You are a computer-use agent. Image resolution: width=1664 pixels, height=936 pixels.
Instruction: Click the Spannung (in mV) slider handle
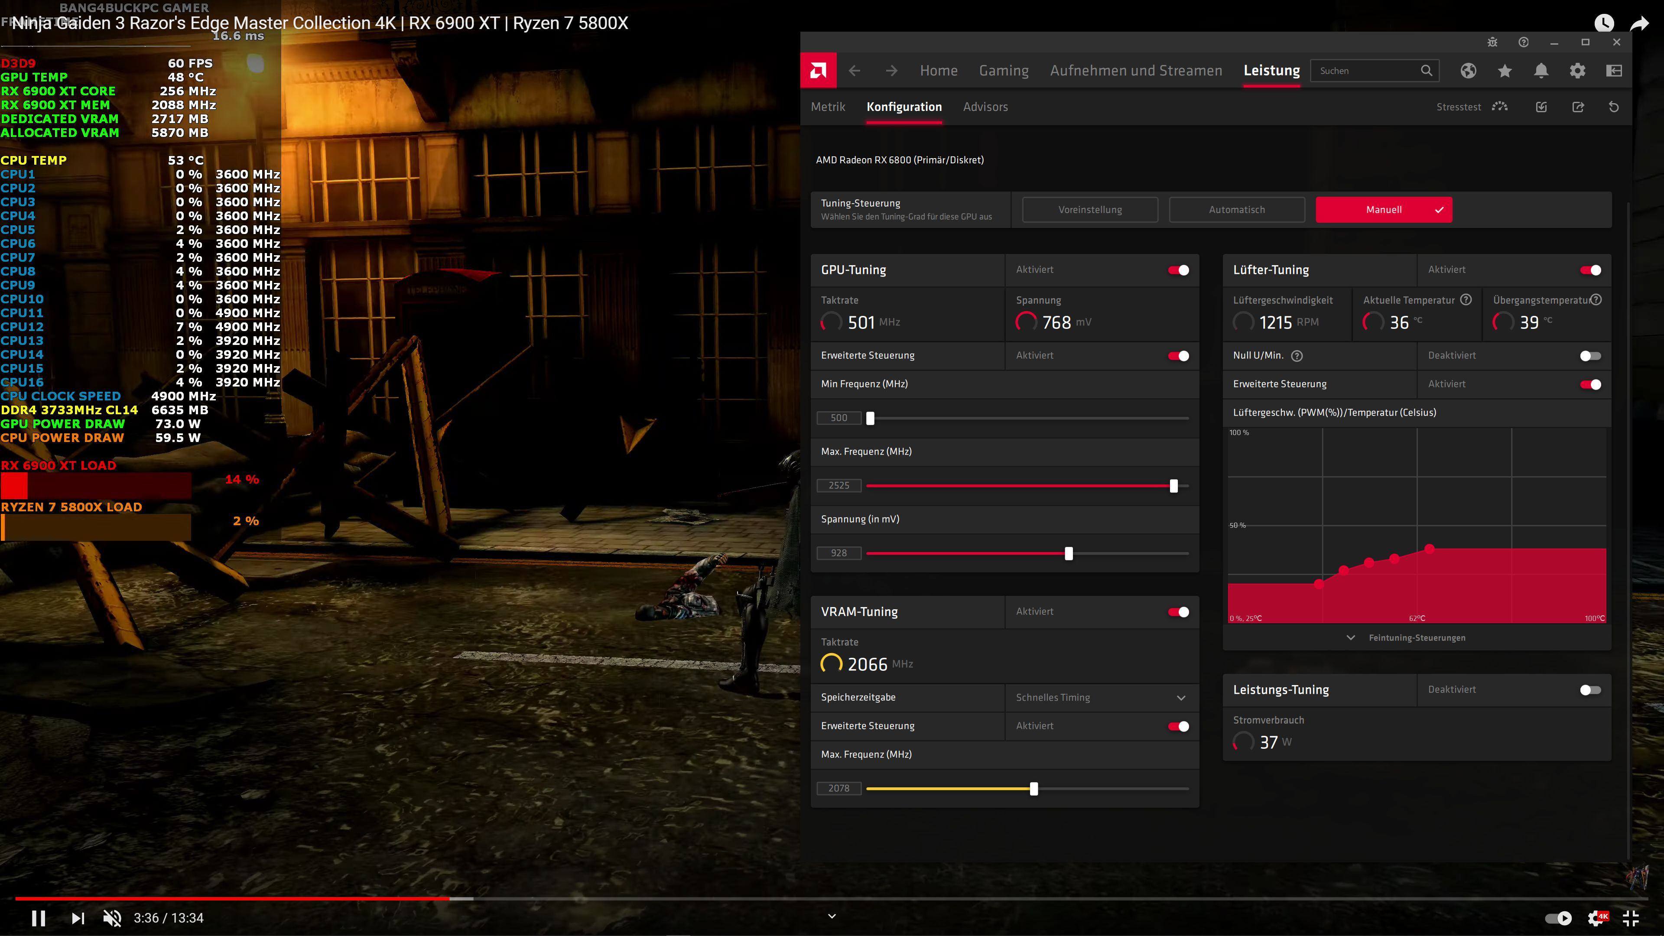pos(1069,554)
